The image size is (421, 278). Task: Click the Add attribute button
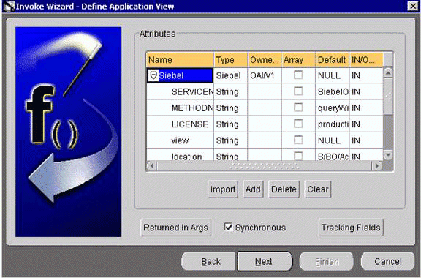click(253, 189)
